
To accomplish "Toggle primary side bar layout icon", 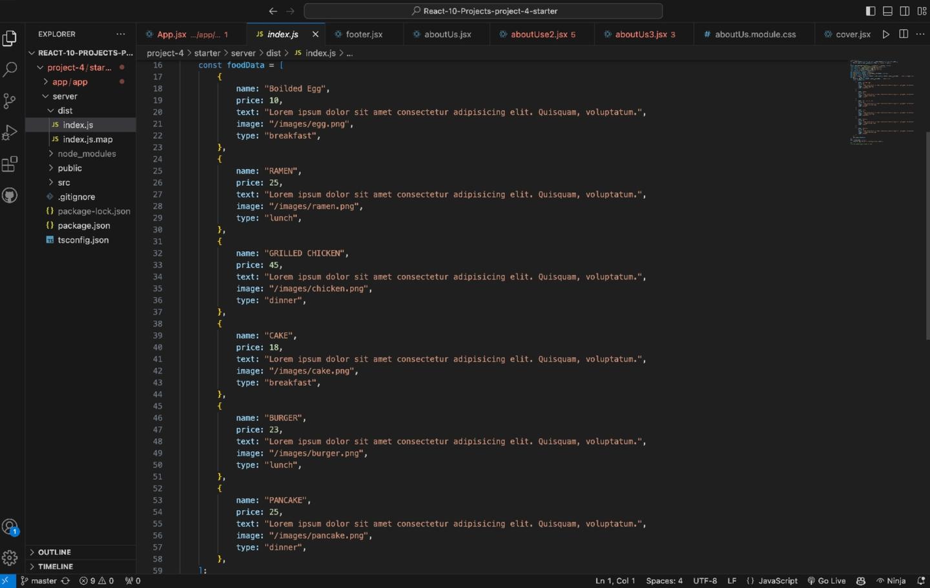I will tap(871, 11).
